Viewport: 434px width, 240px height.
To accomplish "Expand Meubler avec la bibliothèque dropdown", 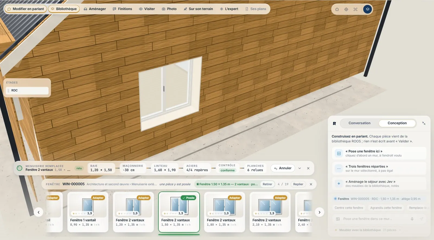I will coord(368,230).
